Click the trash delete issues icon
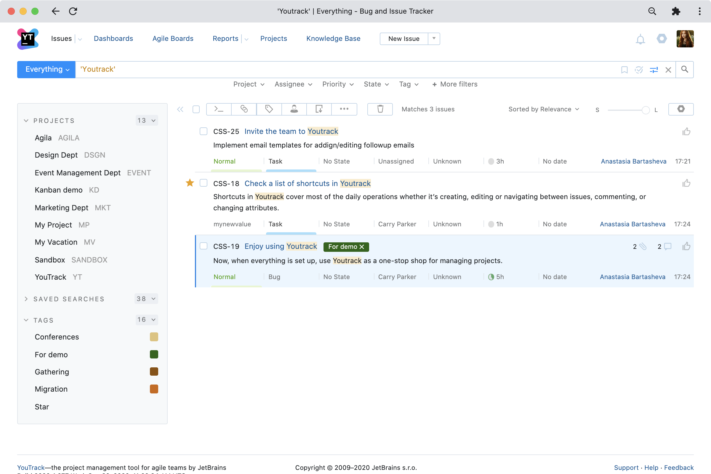The height and width of the screenshot is (474, 711). pos(380,109)
